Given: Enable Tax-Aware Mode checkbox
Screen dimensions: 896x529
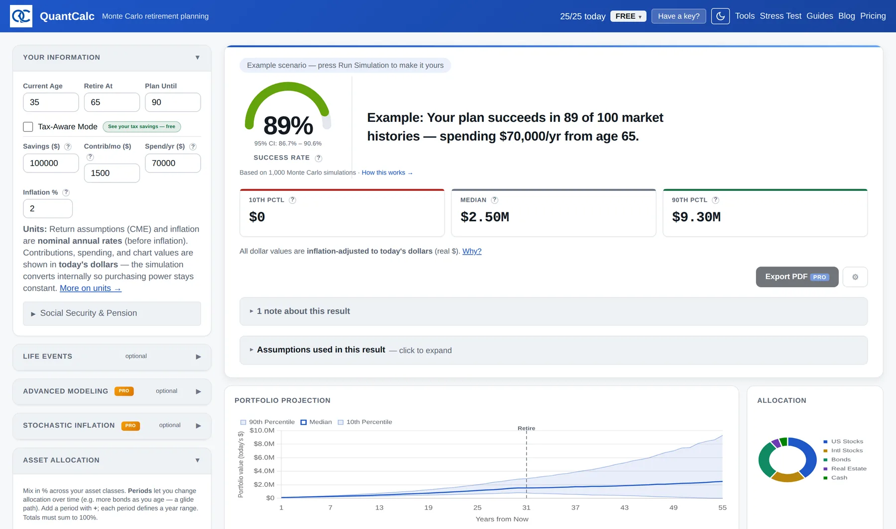Looking at the screenshot, I should click(28, 127).
